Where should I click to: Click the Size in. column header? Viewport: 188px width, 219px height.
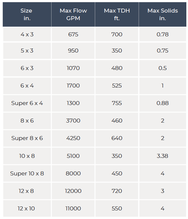27,15
